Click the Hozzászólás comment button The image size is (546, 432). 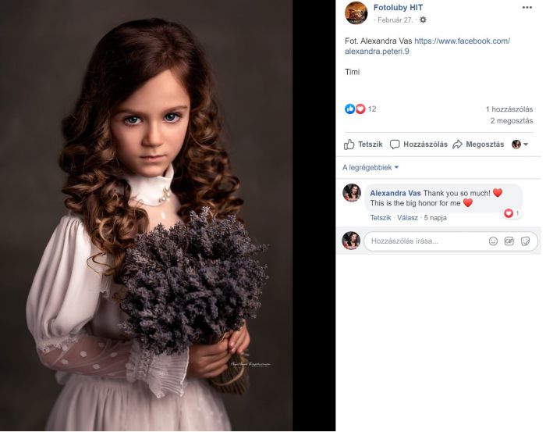point(419,145)
